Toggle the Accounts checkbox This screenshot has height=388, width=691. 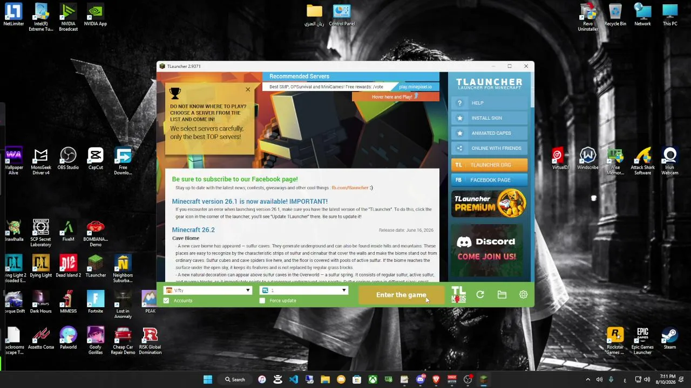pos(166,301)
